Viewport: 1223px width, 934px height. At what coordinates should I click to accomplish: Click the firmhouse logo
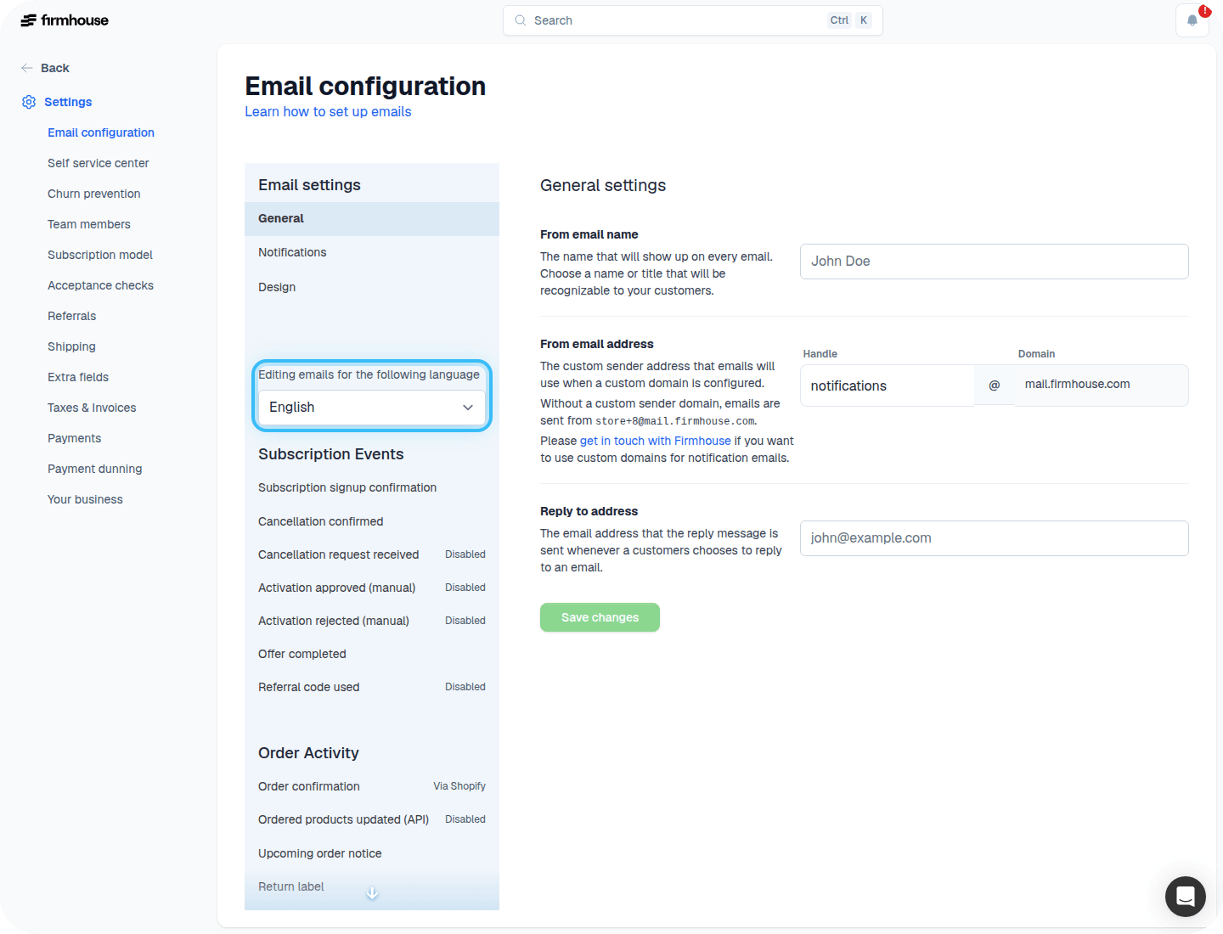click(x=65, y=20)
